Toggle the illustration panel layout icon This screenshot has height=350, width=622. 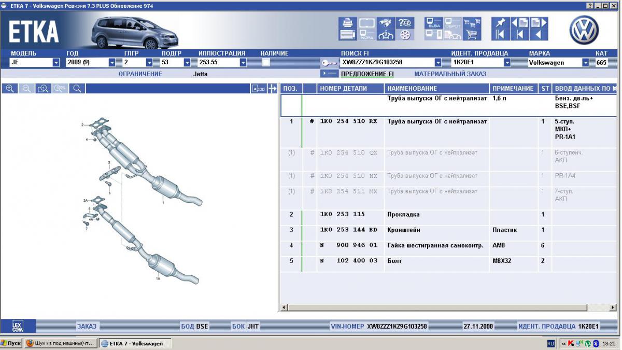(x=258, y=89)
